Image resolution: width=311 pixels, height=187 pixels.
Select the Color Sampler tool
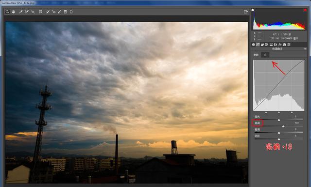click(27, 12)
